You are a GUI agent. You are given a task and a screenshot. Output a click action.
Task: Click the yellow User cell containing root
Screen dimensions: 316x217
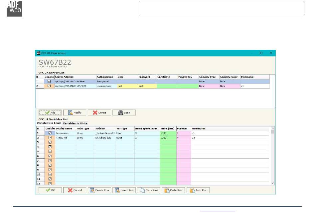(x=127, y=86)
